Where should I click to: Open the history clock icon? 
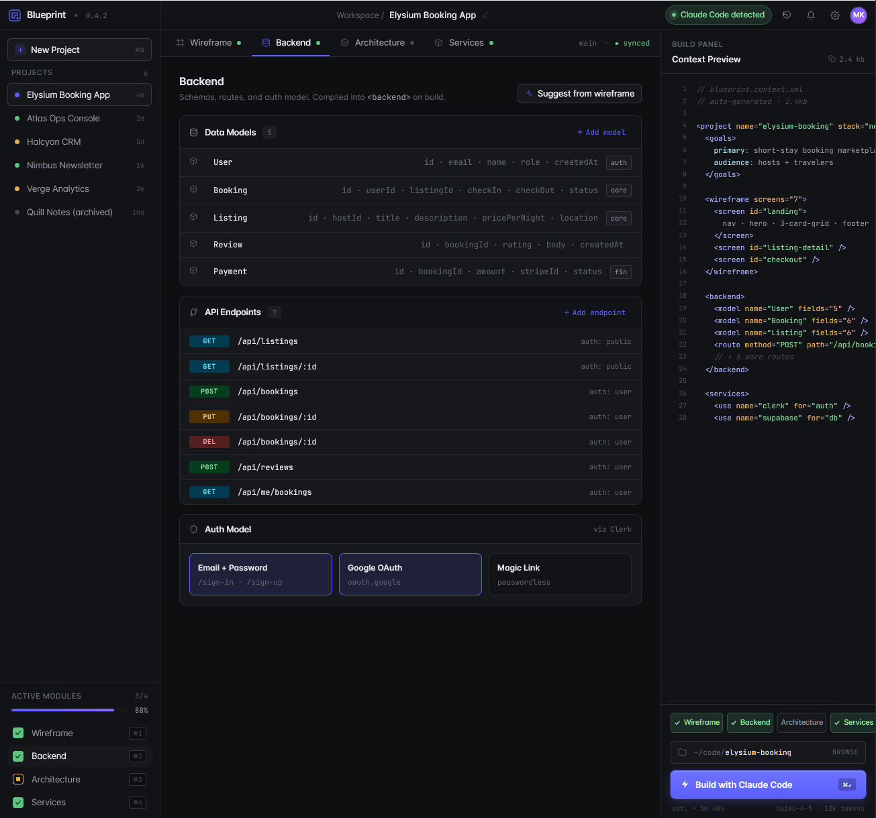point(787,15)
